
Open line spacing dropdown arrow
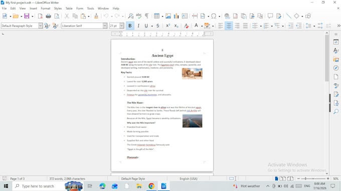point(314,26)
